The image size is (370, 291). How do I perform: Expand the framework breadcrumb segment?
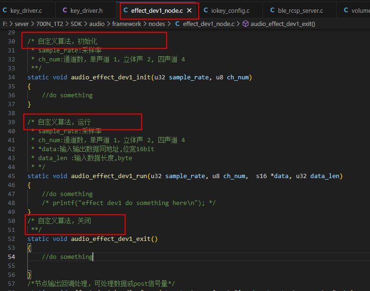(x=126, y=24)
